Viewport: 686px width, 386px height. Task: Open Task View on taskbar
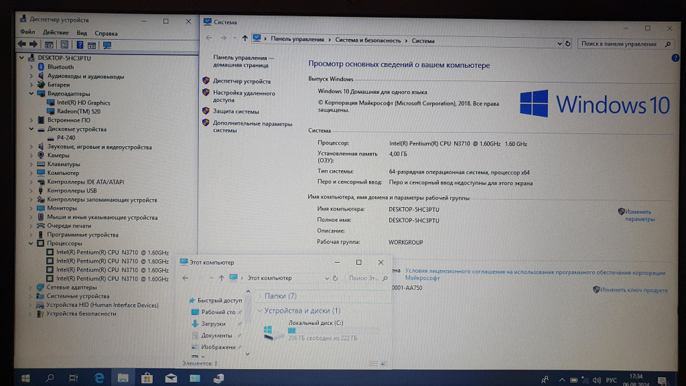73,378
